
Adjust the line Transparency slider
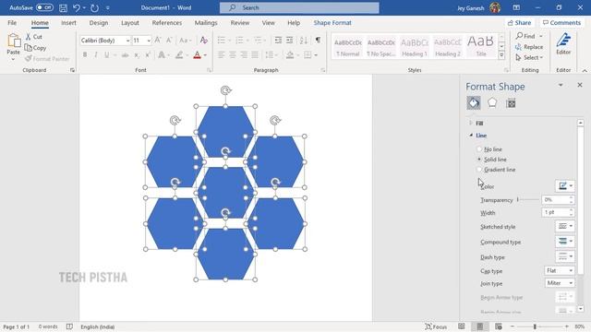528,199
